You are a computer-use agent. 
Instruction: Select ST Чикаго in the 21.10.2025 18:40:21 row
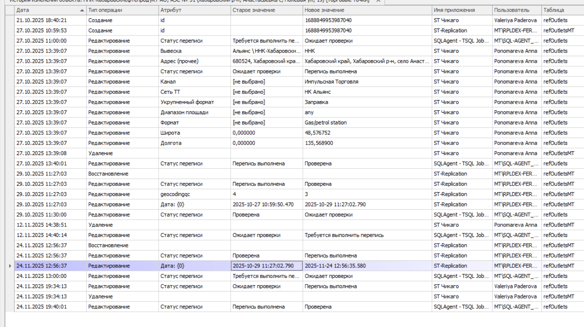click(462, 20)
